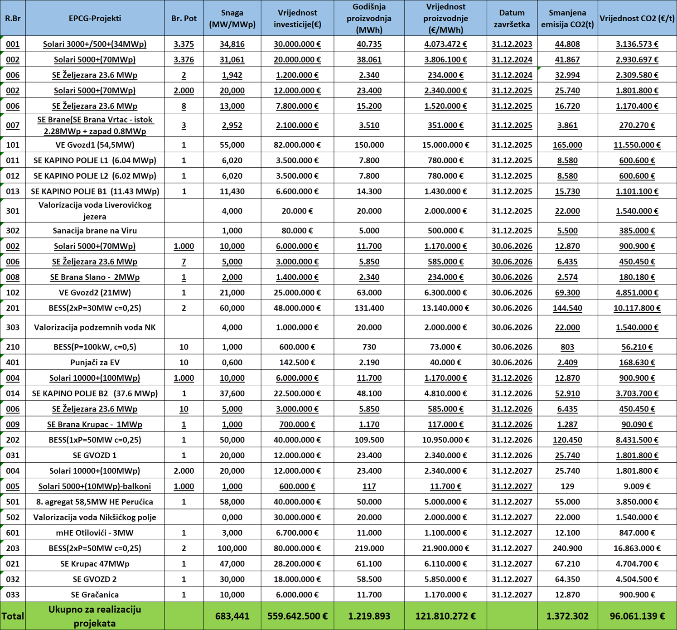Click the 'VE Gvozd1 (54,5MW)' cell
The height and width of the screenshot is (630, 677).
click(x=95, y=145)
